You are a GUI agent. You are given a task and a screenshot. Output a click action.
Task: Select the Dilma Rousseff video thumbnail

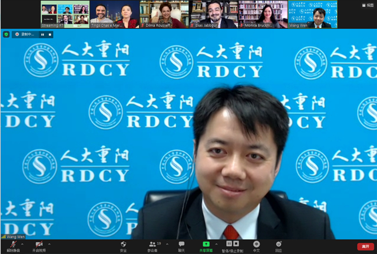tap(164, 14)
